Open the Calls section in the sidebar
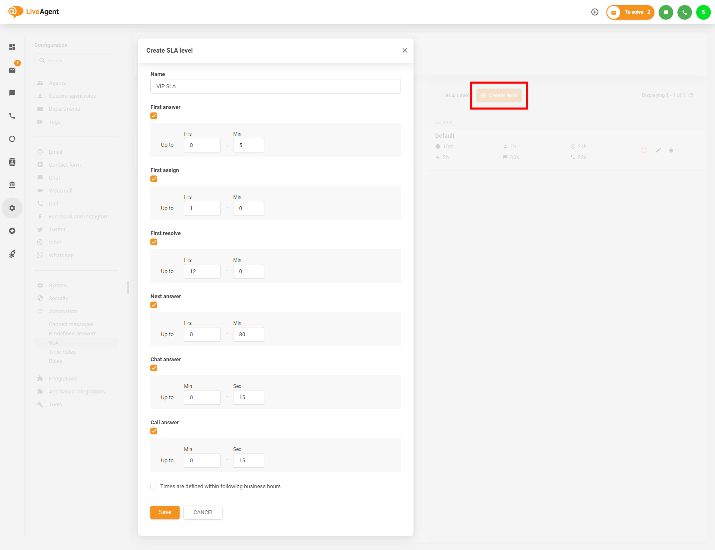The image size is (715, 550). click(12, 116)
